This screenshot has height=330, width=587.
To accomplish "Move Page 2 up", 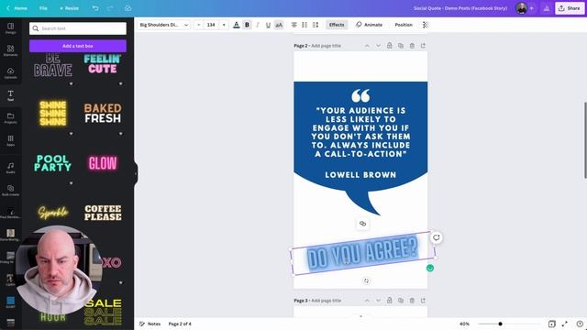I will pos(367,46).
